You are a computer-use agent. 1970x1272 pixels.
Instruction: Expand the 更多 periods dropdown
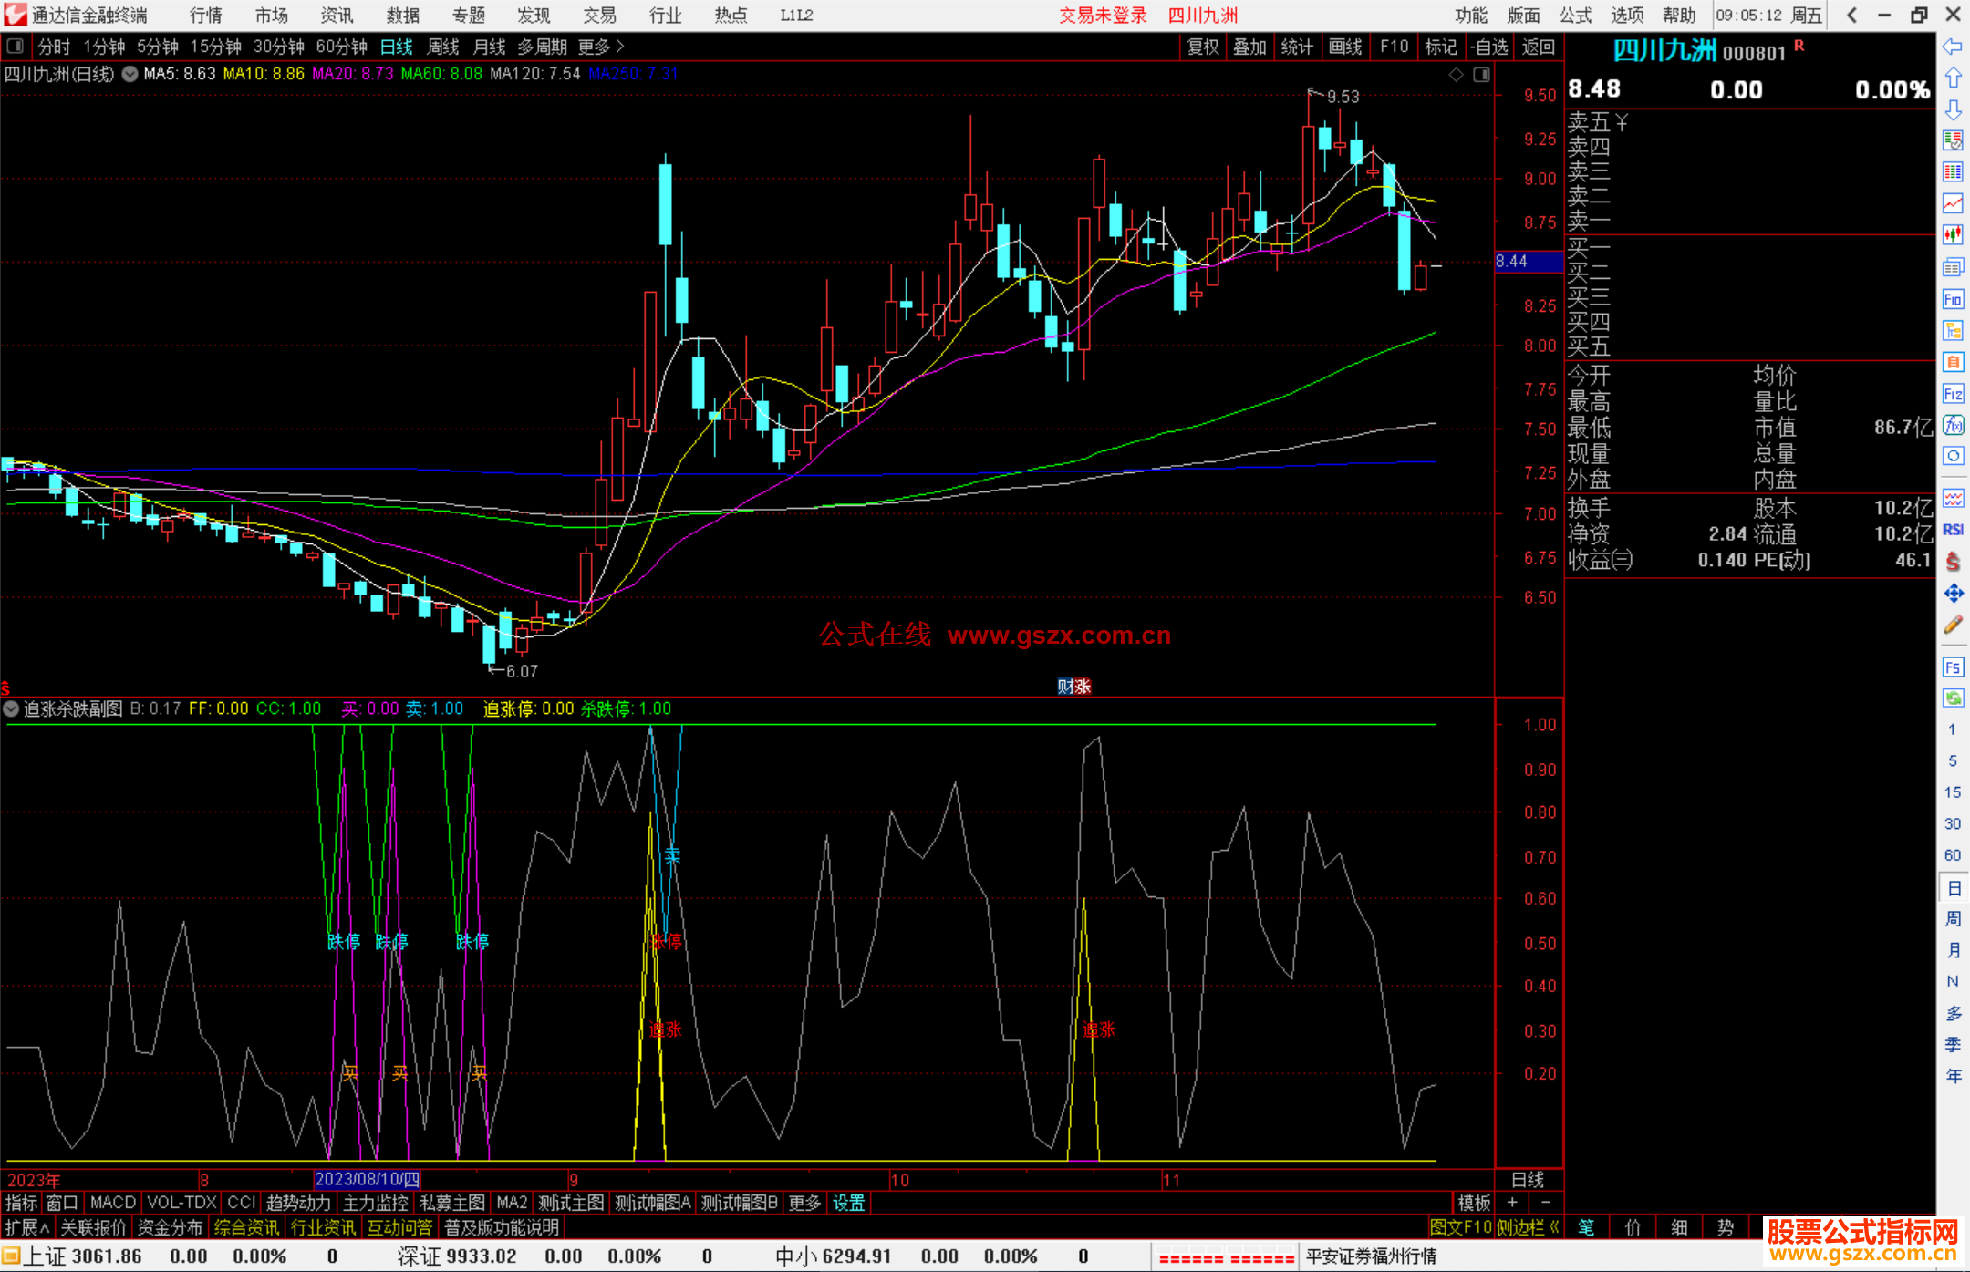(601, 46)
